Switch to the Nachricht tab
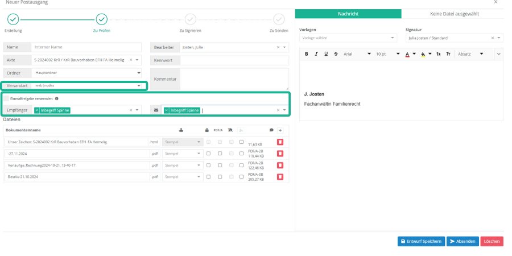Screen dimensions: 512x256 [348, 14]
